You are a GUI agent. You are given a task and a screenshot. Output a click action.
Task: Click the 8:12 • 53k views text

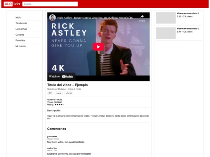tap(185, 17)
